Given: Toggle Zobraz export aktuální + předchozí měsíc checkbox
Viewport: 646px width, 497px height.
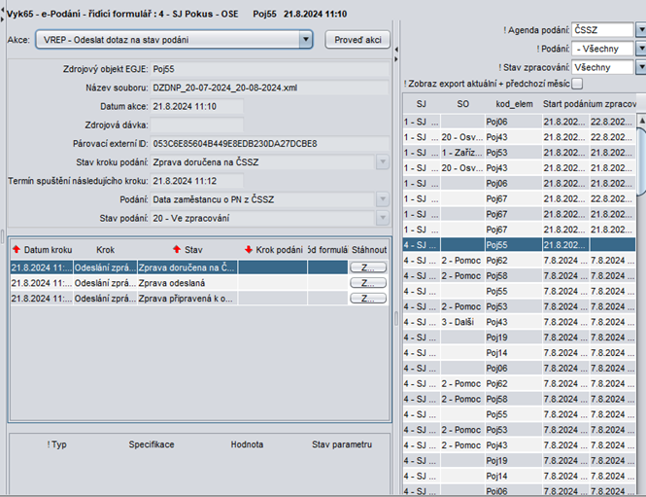Looking at the screenshot, I should tap(577, 84).
